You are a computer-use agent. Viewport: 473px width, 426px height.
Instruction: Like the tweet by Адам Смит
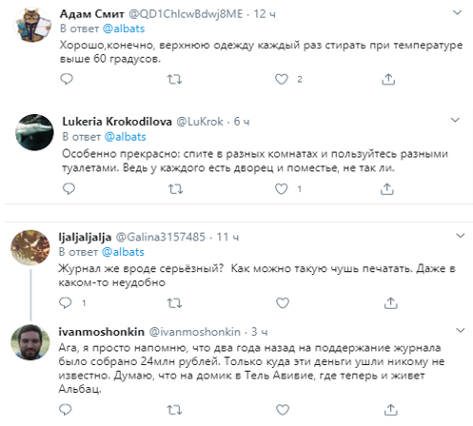[x=282, y=79]
